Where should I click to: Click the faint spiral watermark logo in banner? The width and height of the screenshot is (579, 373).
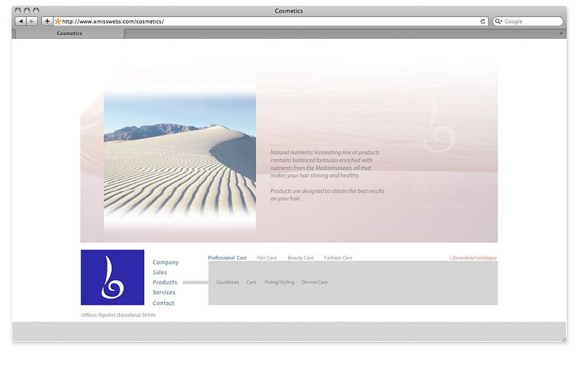click(438, 123)
